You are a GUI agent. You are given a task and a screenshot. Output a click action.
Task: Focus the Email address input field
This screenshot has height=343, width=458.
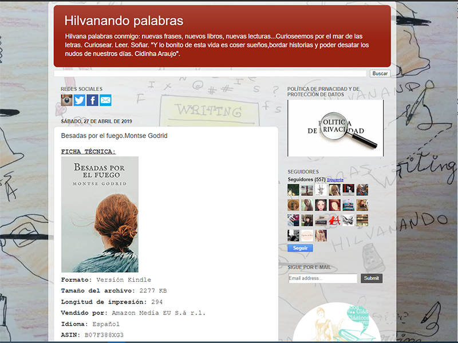[323, 278]
